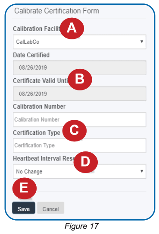
Task: Click the red C callout marker
Action: point(75,131)
